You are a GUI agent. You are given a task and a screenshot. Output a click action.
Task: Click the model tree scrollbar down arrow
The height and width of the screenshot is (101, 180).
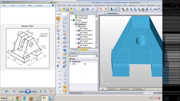click(96, 47)
